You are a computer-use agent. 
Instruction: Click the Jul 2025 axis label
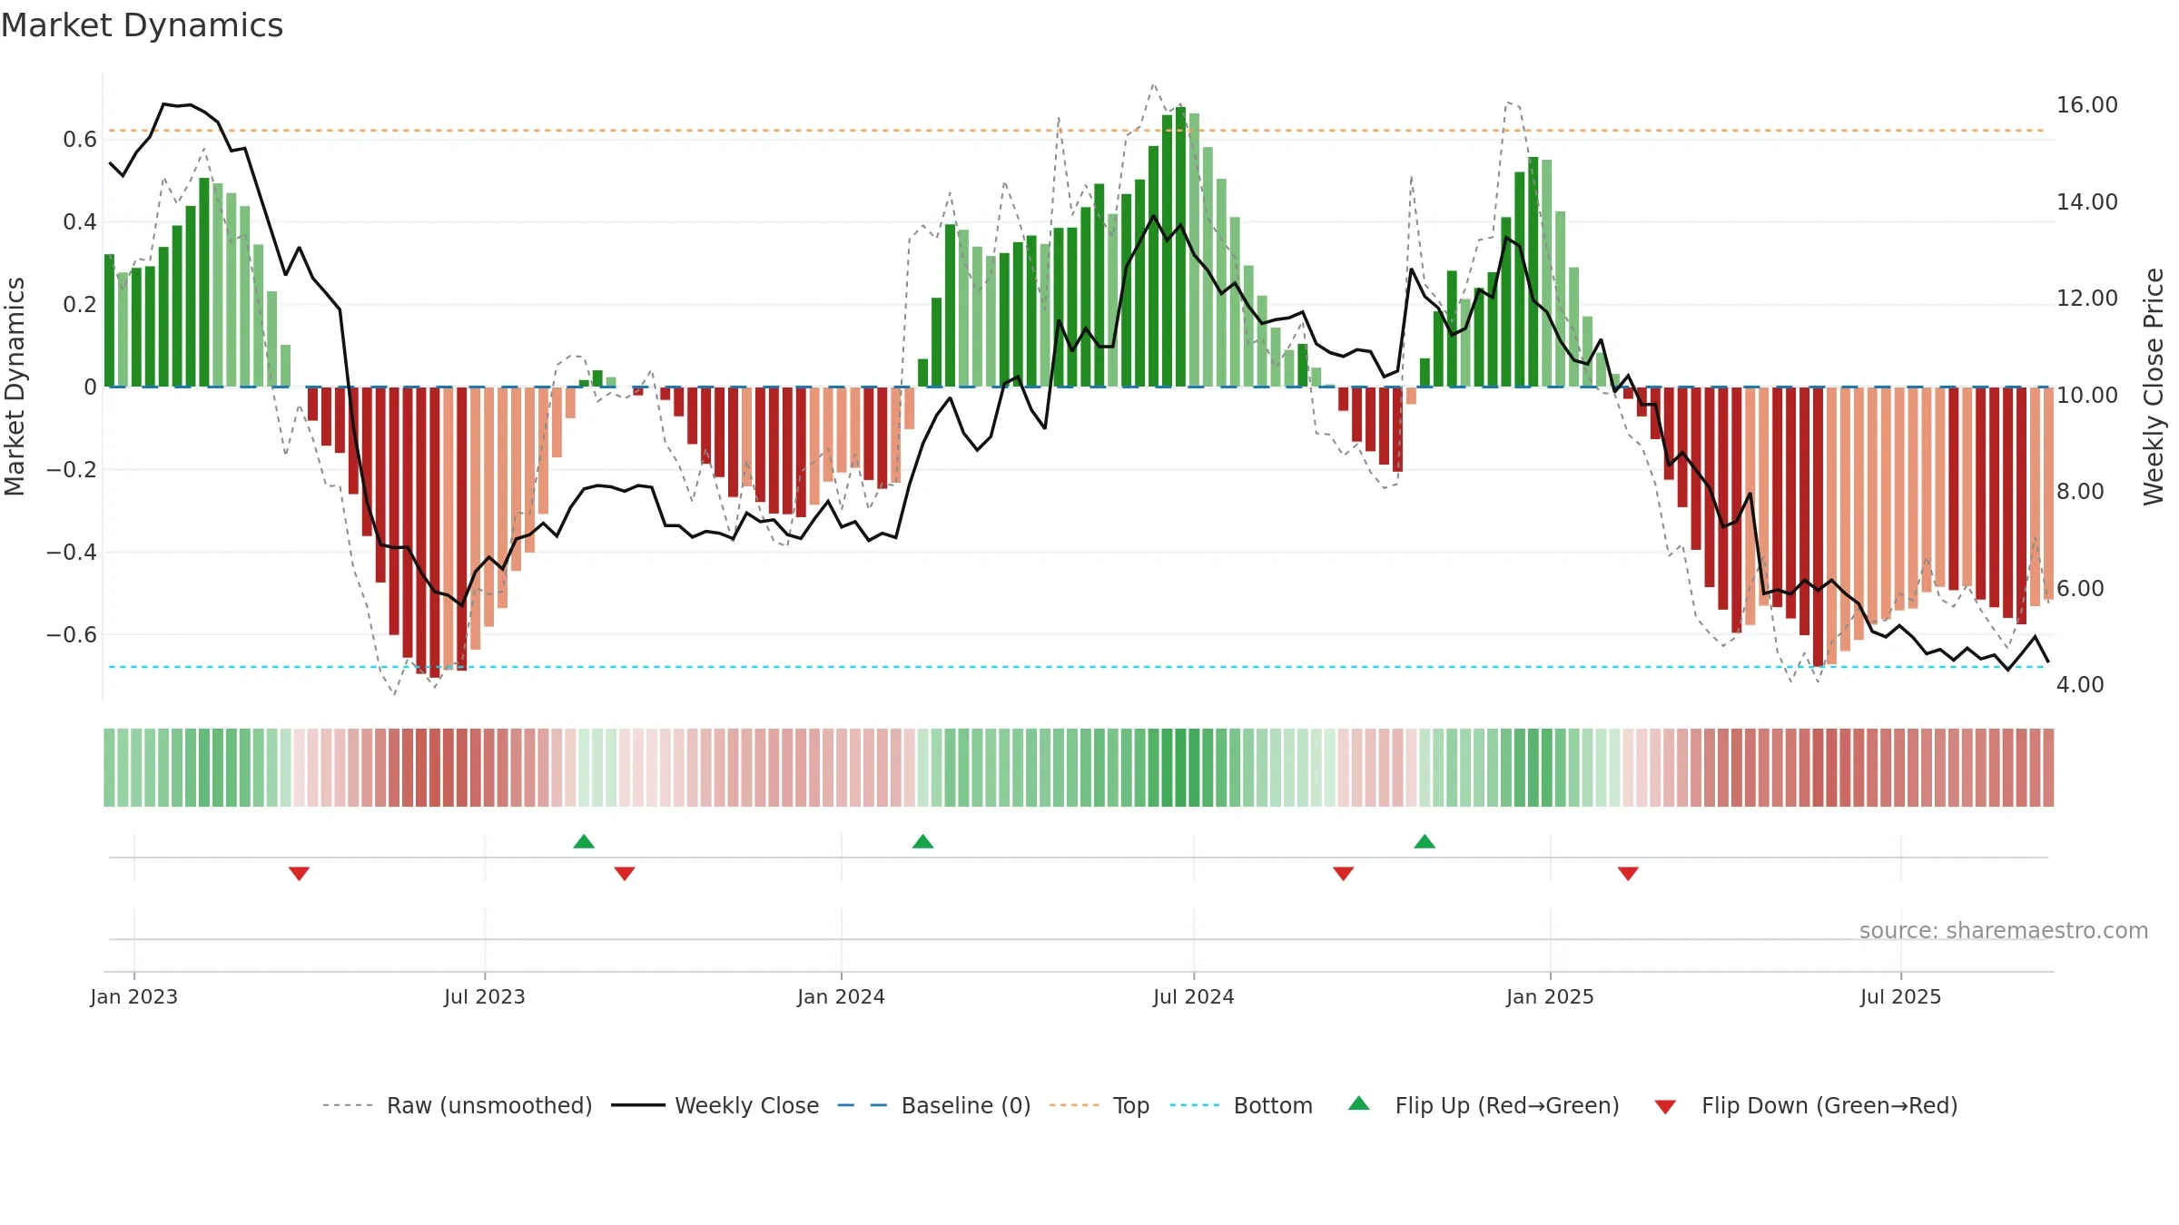click(1900, 996)
